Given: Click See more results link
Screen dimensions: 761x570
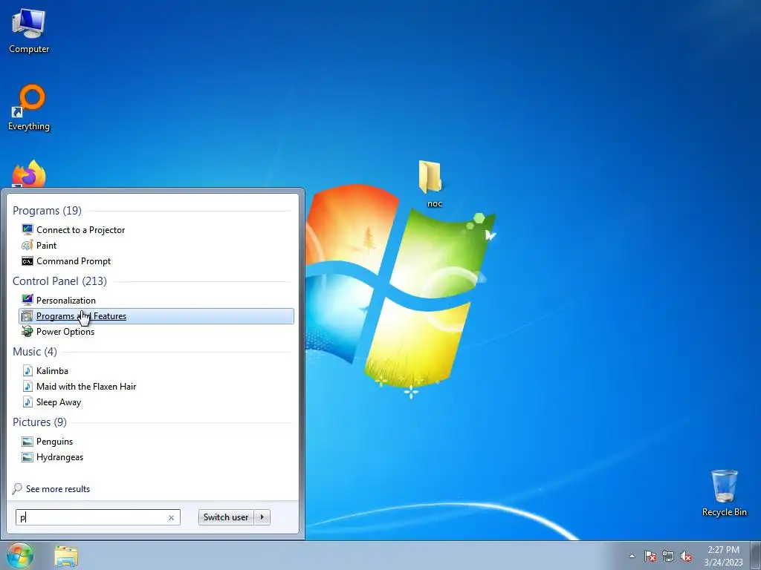Looking at the screenshot, I should click(58, 489).
